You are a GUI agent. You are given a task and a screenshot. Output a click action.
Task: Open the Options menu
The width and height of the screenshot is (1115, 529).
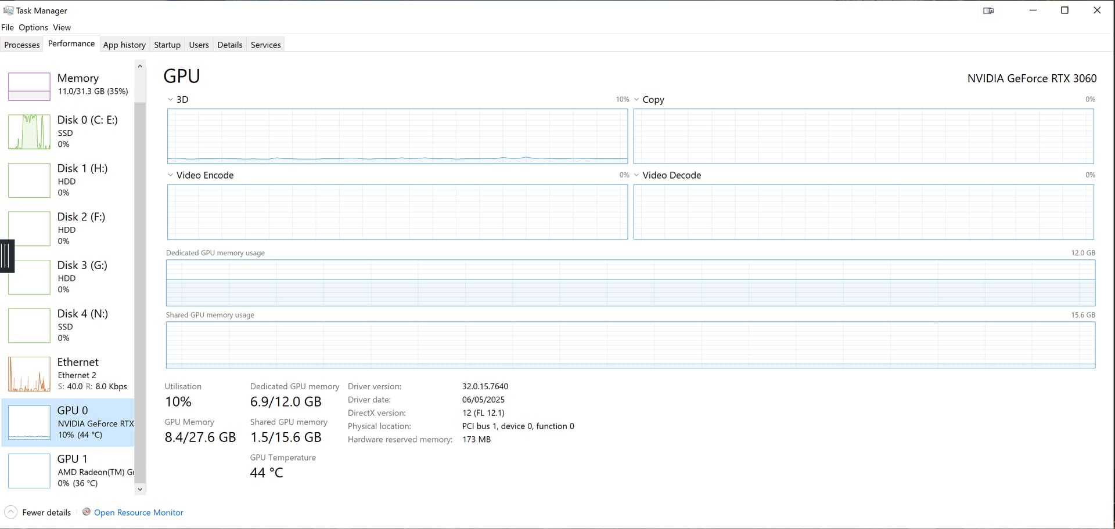[x=33, y=27]
